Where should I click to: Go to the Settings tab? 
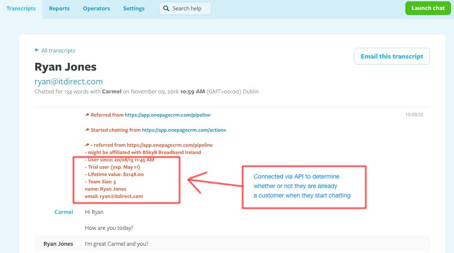(134, 8)
